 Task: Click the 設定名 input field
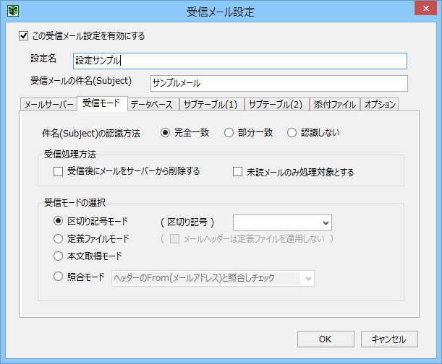point(240,61)
